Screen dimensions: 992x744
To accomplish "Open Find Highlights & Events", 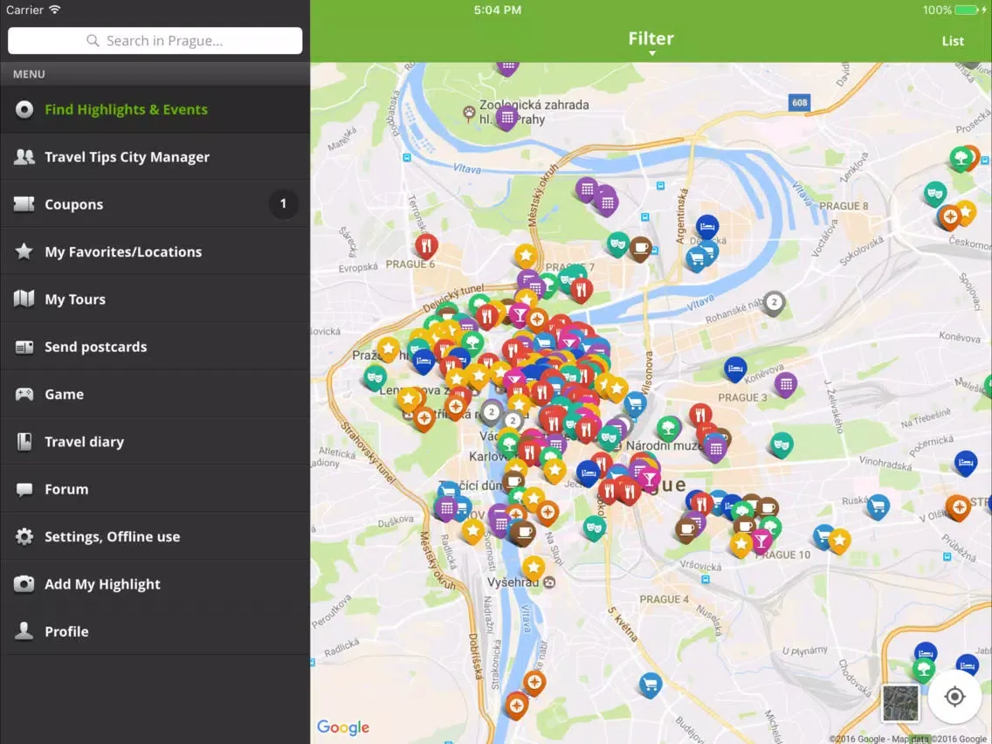I will (155, 109).
